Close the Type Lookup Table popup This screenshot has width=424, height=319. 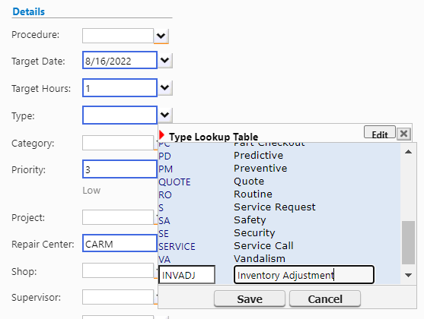(x=403, y=134)
